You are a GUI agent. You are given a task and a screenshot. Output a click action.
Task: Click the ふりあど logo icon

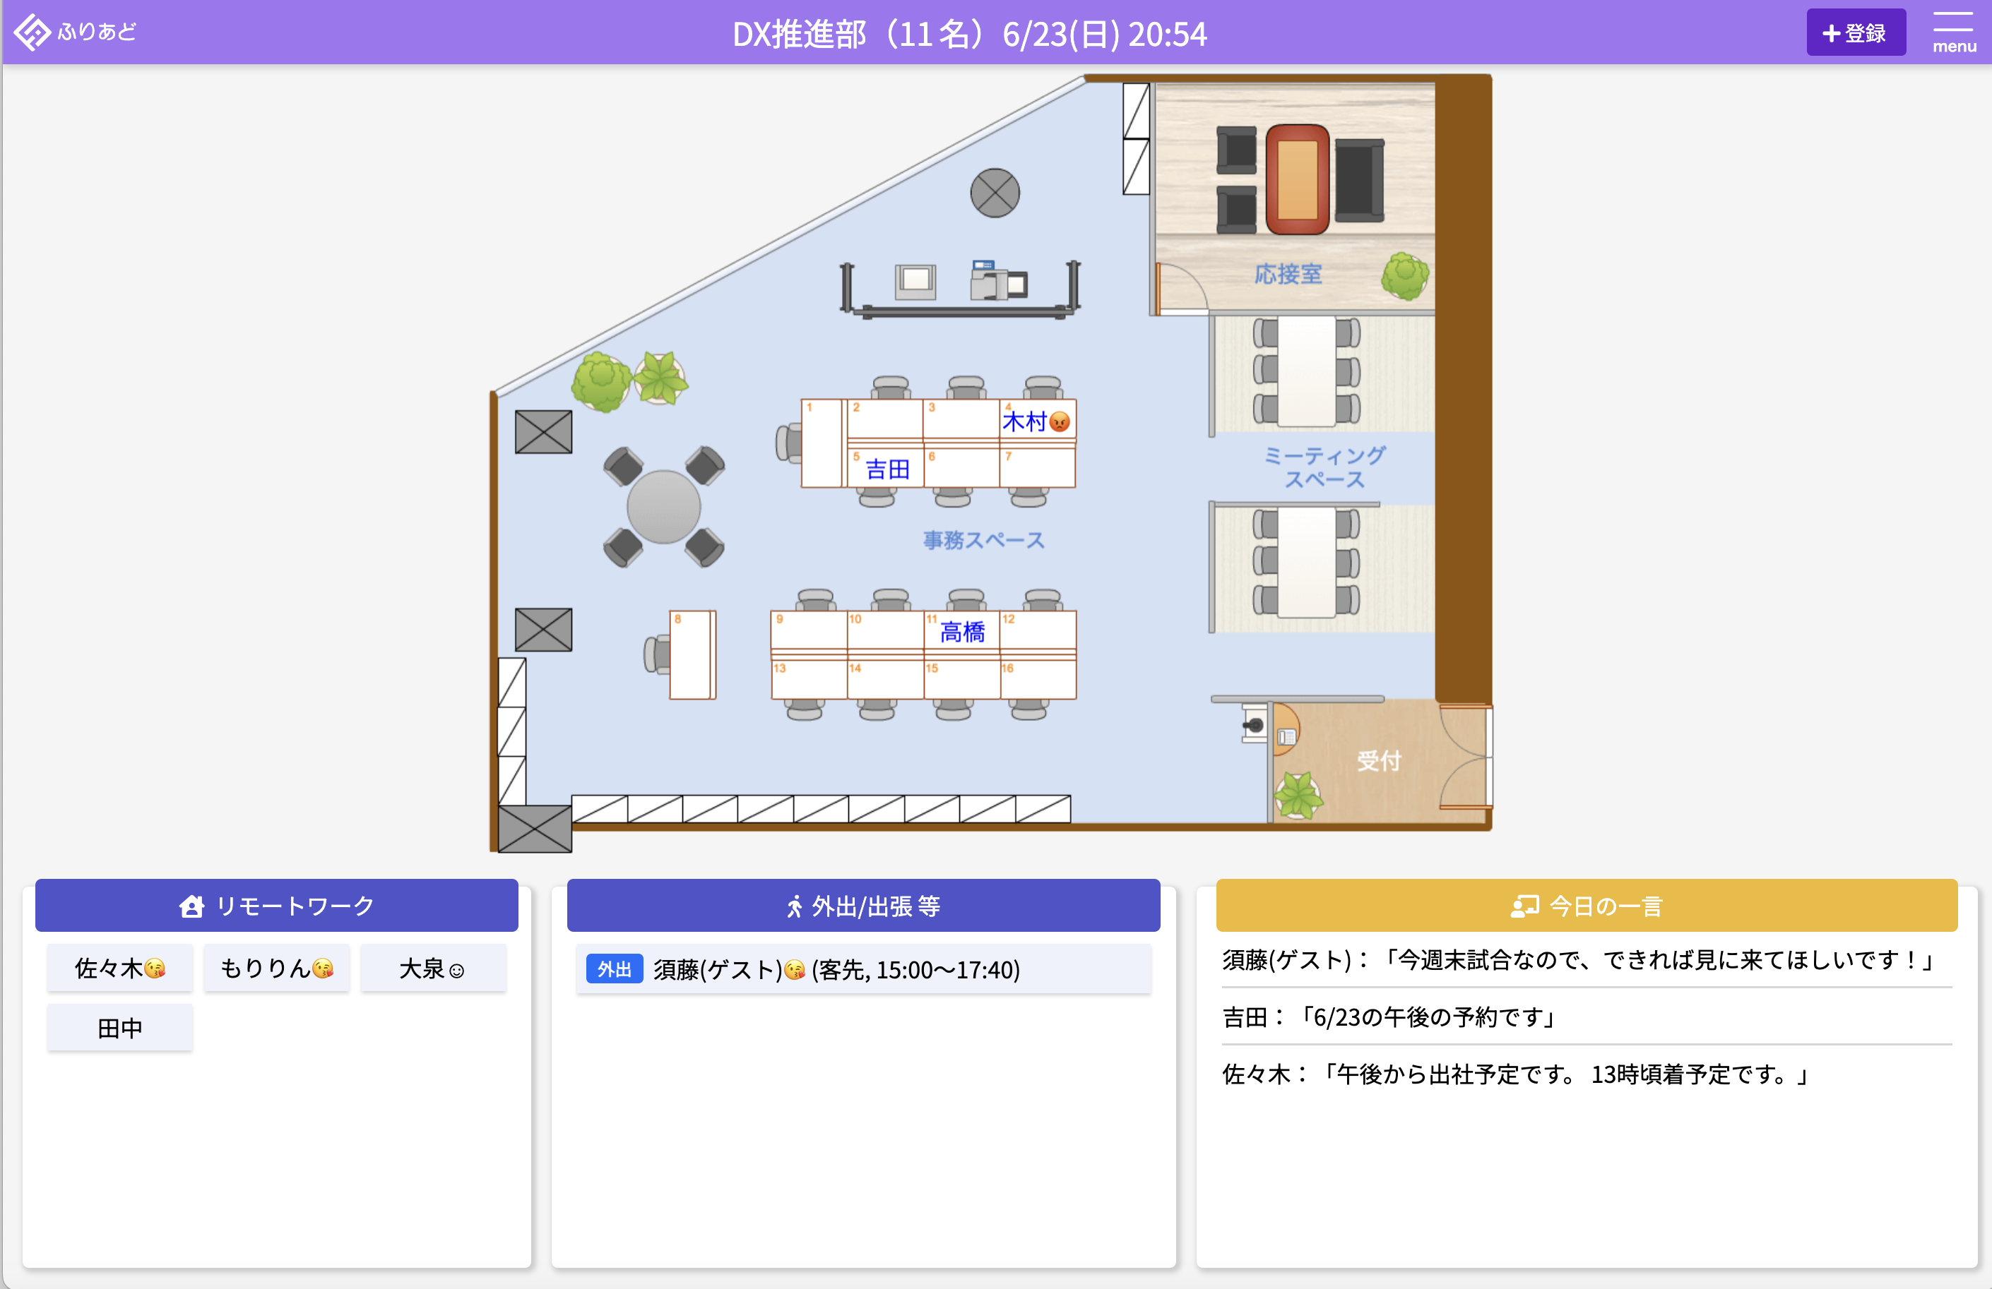pyautogui.click(x=32, y=32)
